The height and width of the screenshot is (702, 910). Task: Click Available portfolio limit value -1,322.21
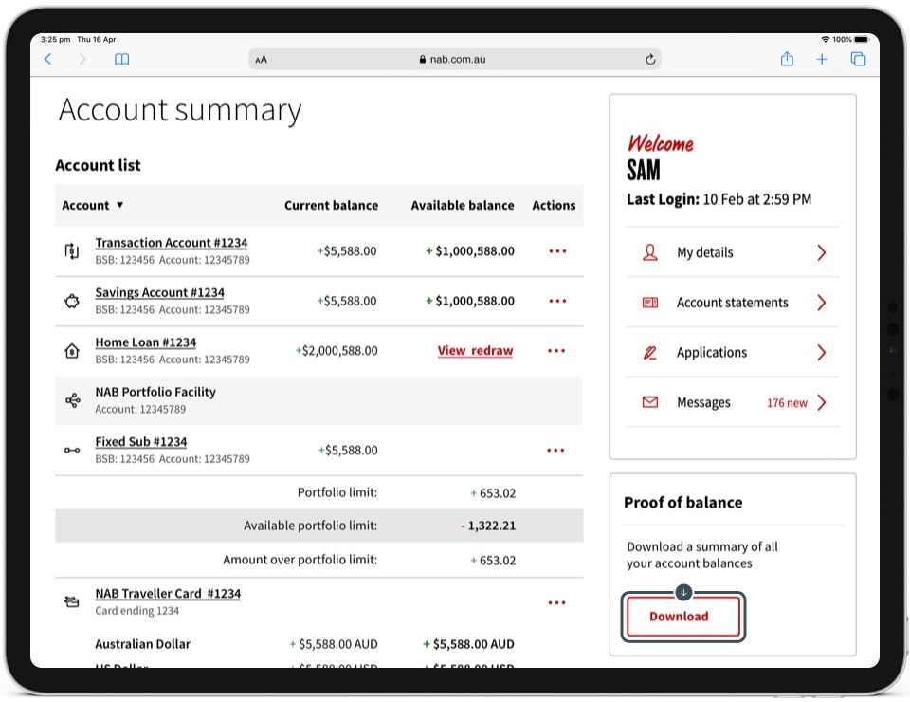coord(487,526)
